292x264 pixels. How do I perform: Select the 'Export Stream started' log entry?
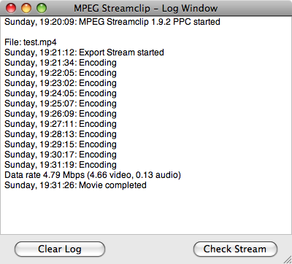[84, 53]
